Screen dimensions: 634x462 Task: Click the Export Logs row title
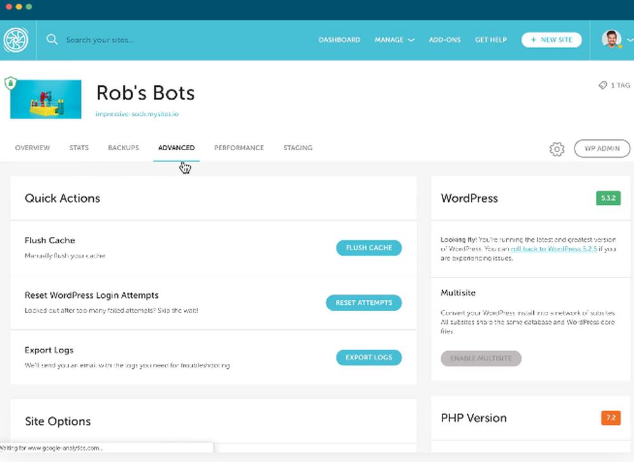pyautogui.click(x=49, y=350)
